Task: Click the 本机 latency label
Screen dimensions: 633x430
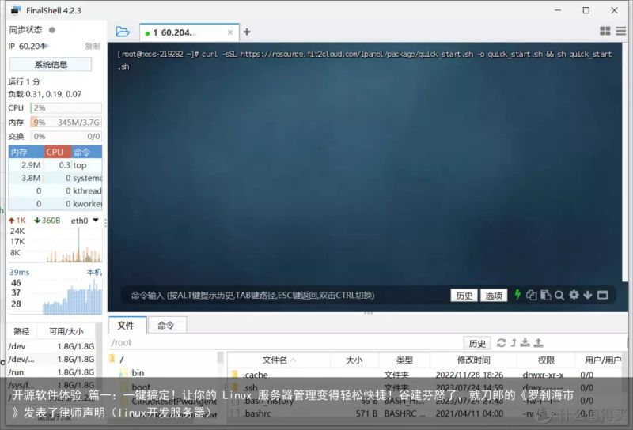Action: [94, 272]
